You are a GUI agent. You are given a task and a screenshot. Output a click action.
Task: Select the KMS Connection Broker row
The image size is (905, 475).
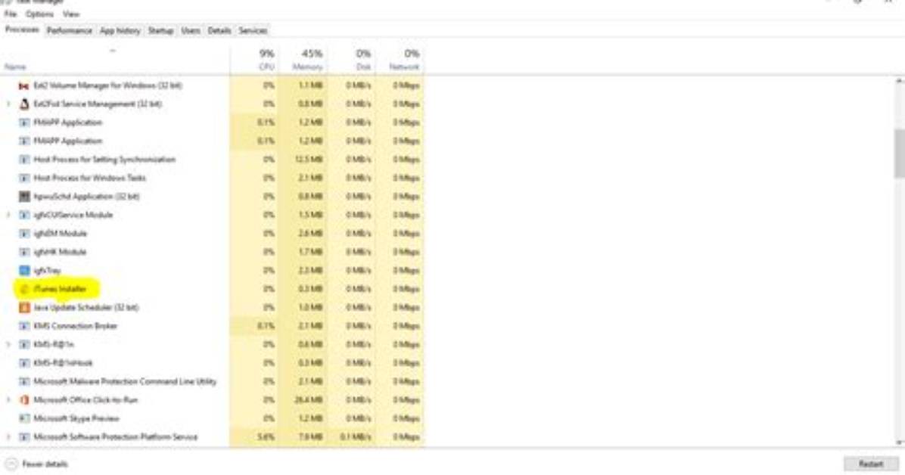(213, 325)
